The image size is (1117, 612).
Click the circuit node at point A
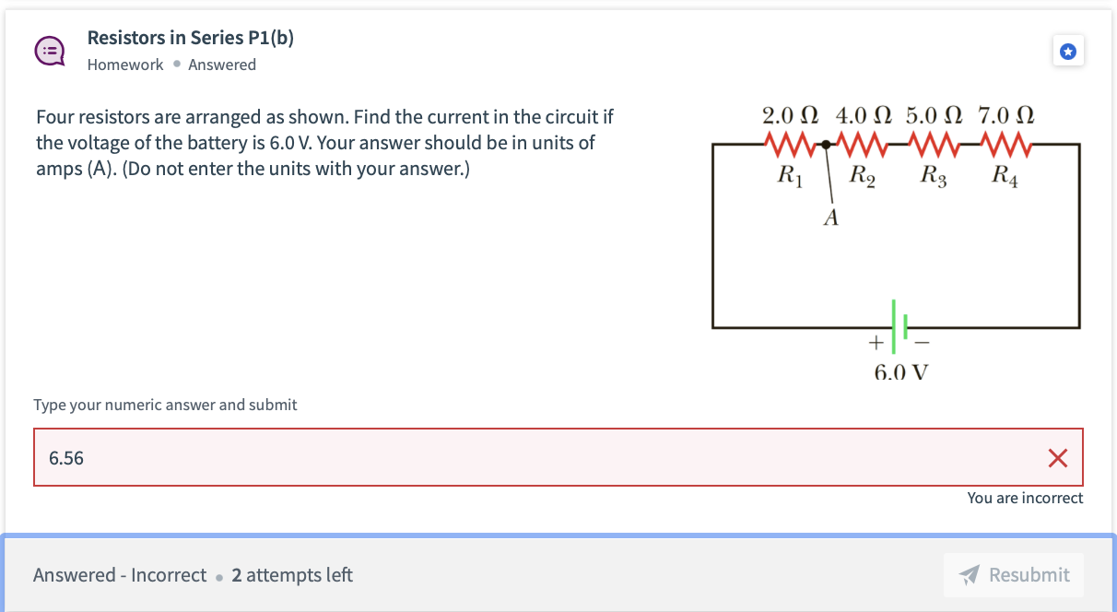[x=825, y=145]
